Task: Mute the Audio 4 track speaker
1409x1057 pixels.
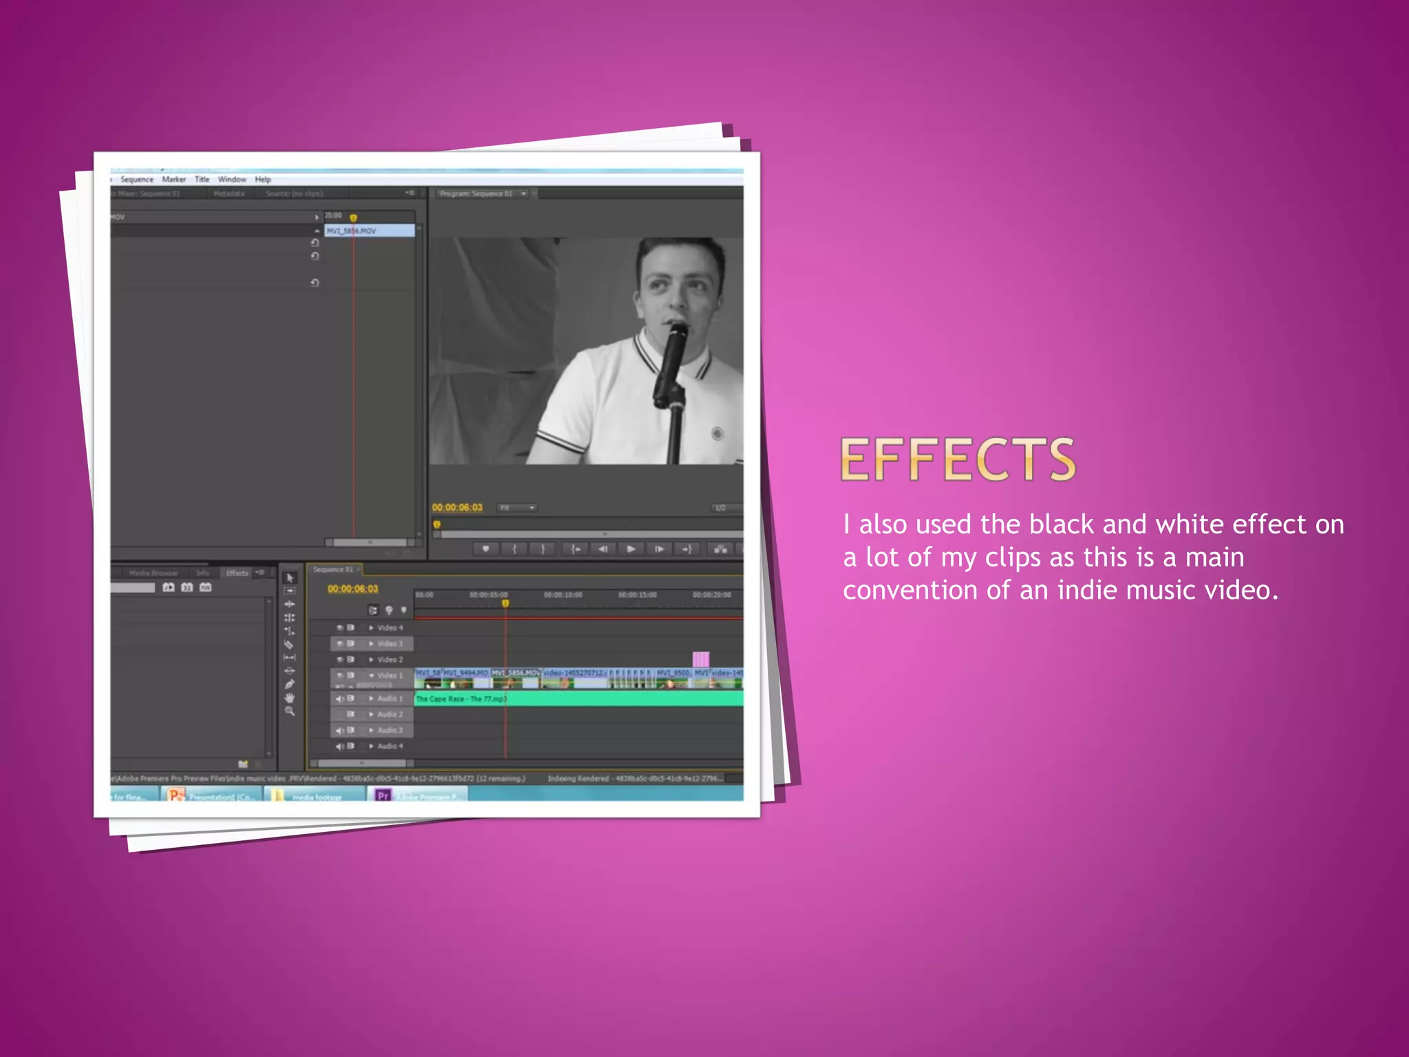Action: 339,746
